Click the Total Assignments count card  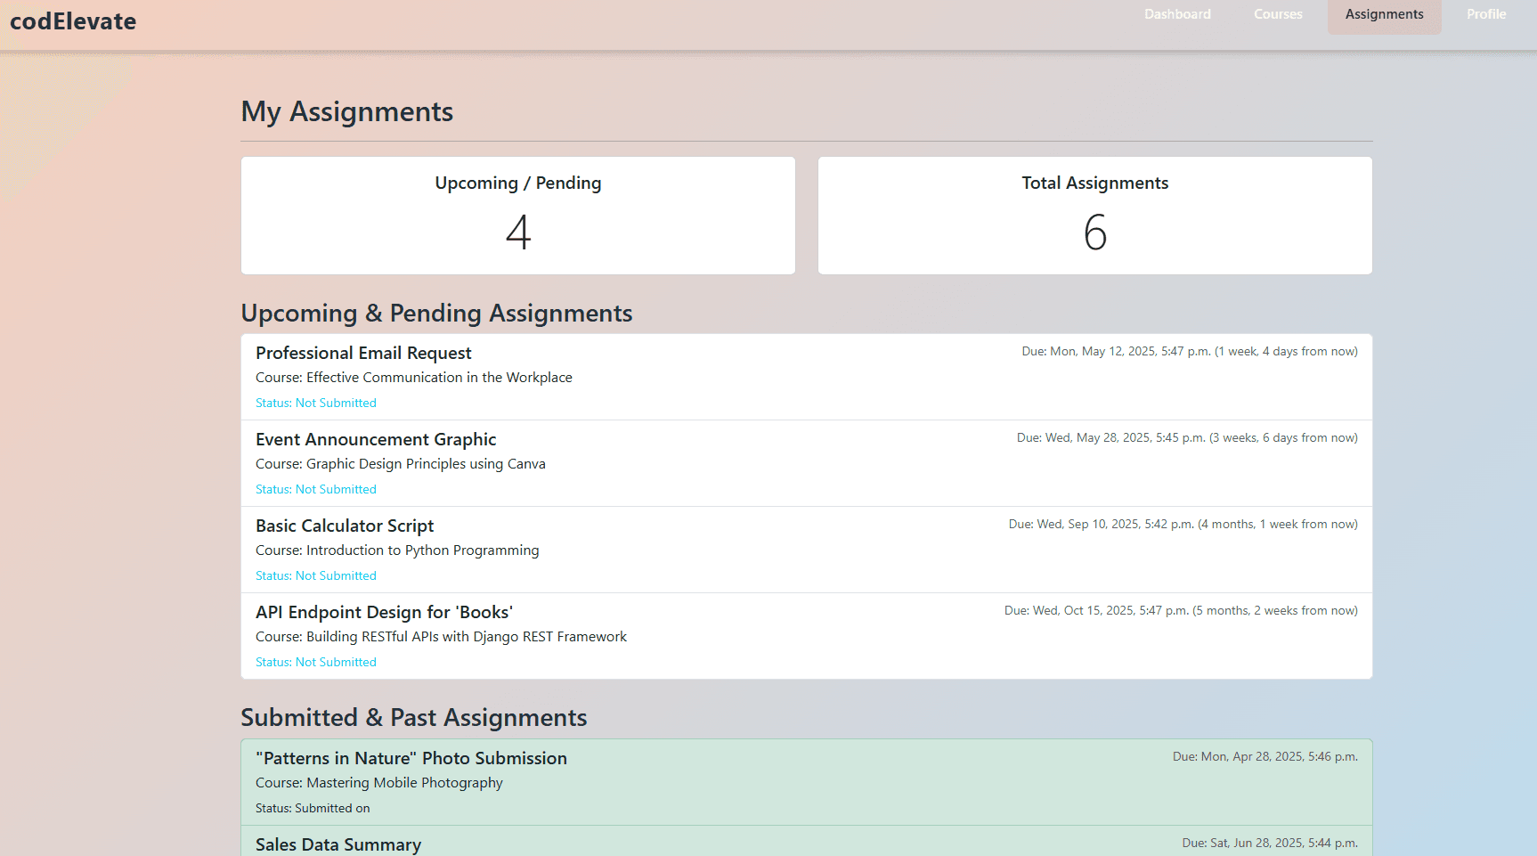tap(1094, 216)
